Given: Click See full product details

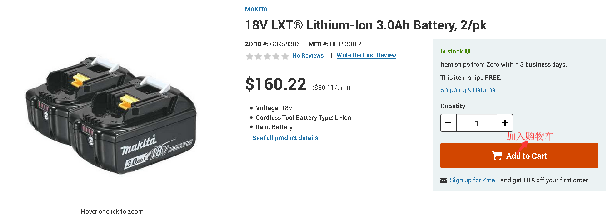Looking at the screenshot, I should [285, 138].
